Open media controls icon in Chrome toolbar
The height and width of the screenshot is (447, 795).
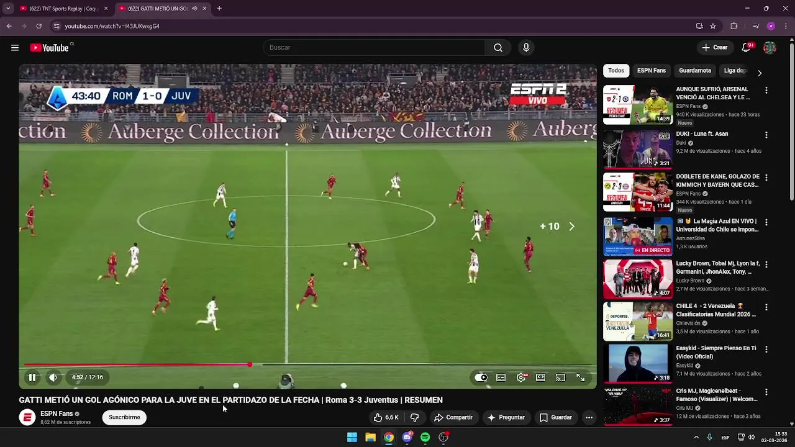pos(755,26)
